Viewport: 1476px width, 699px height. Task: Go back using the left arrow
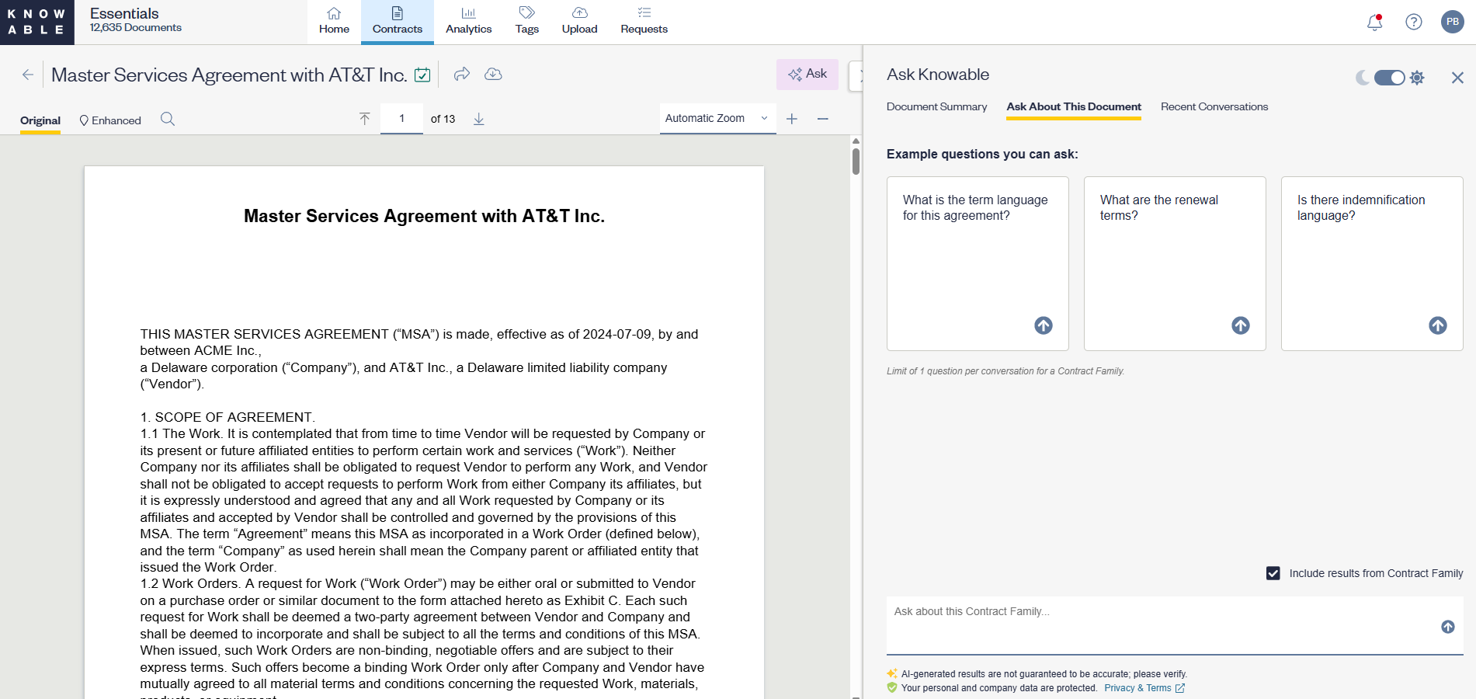click(28, 75)
